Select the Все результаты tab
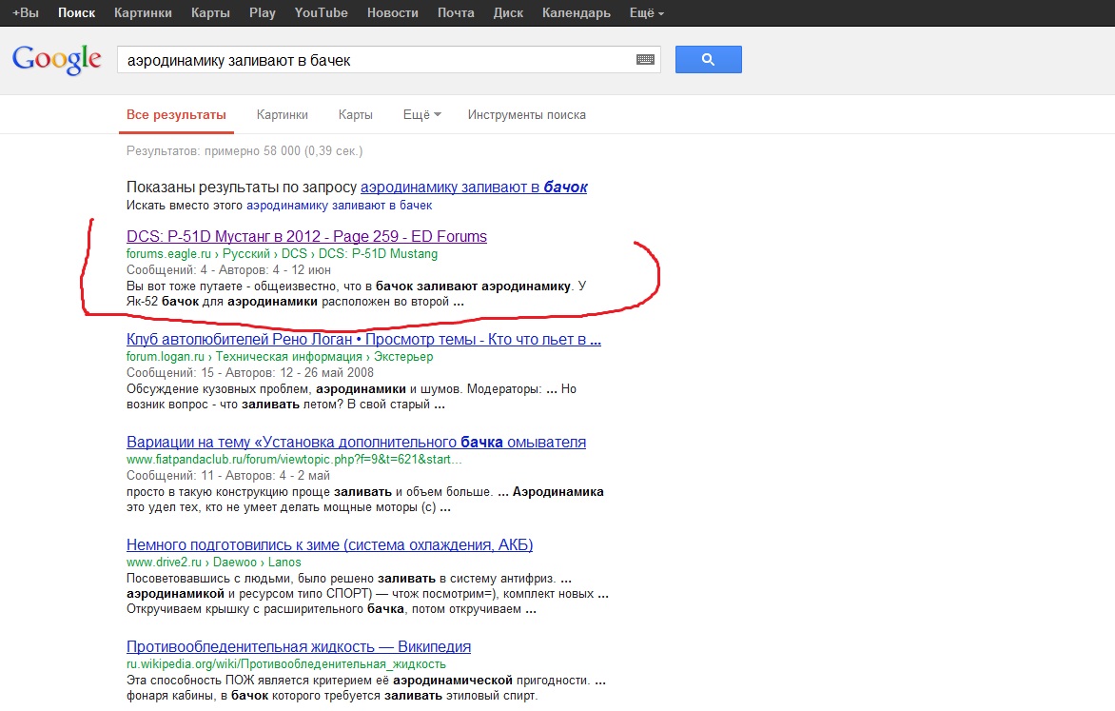The height and width of the screenshot is (711, 1115). pyautogui.click(x=176, y=114)
